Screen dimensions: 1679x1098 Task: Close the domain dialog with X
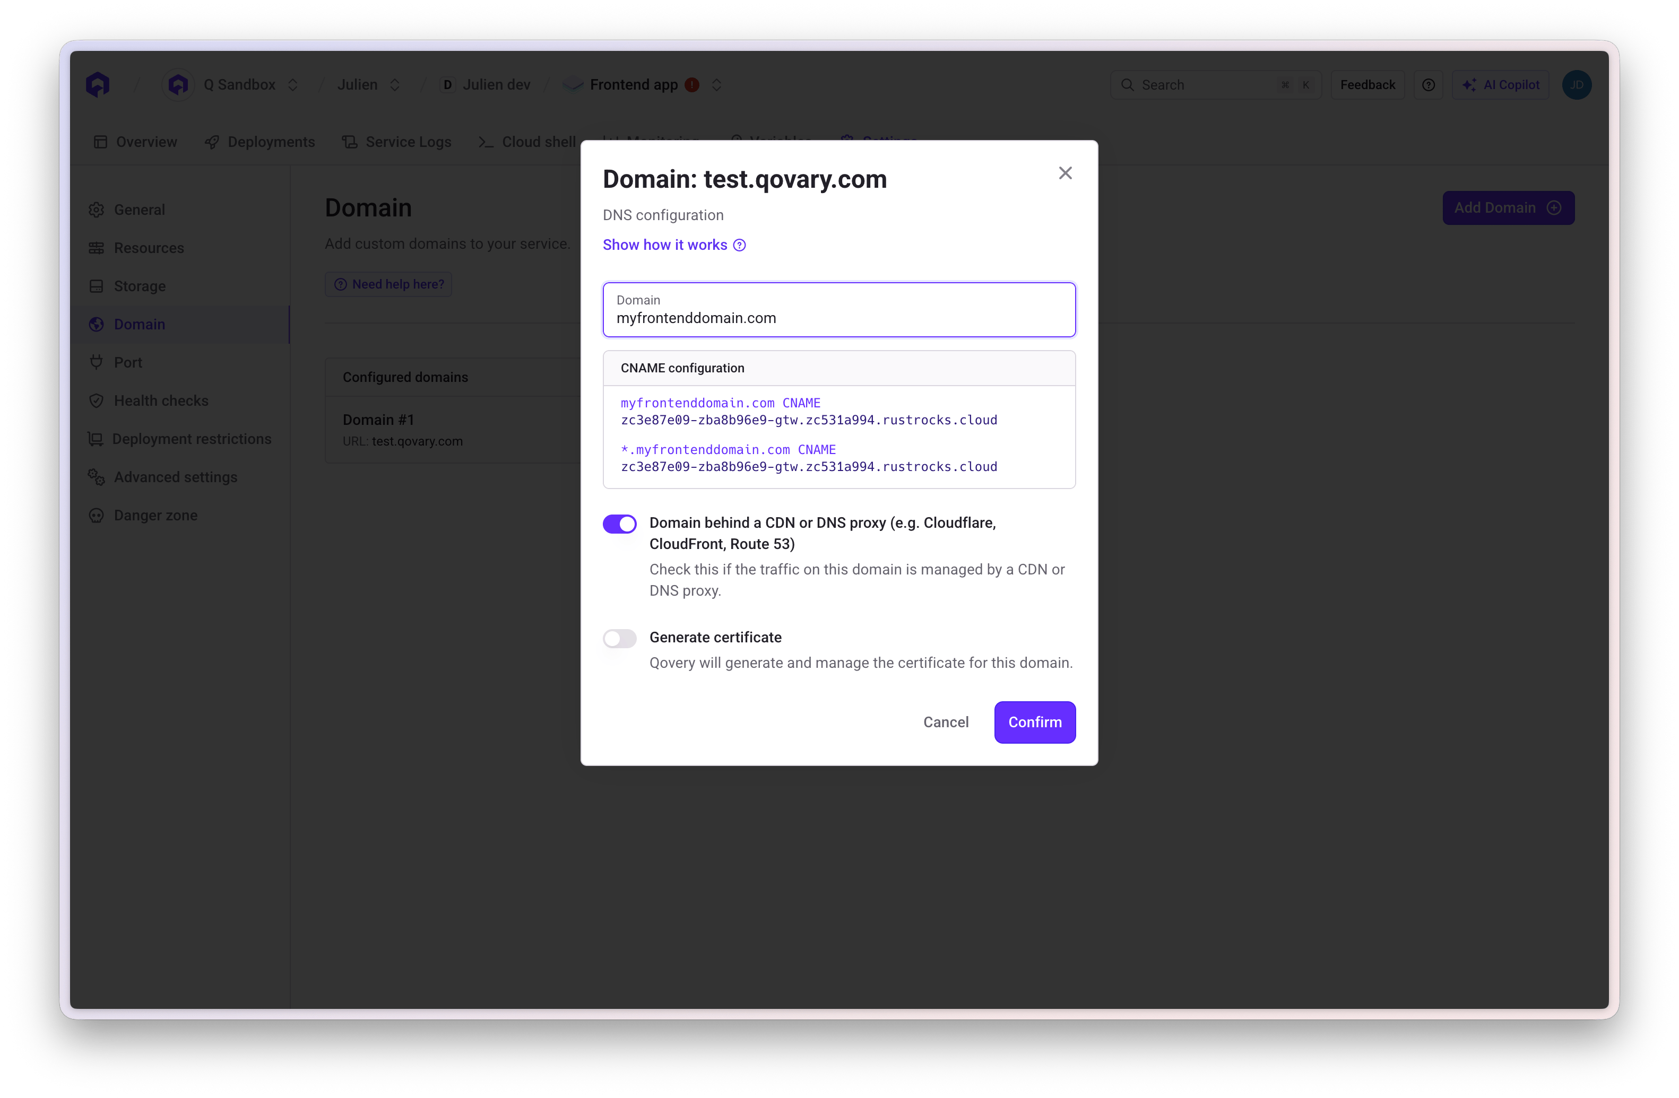pos(1064,173)
